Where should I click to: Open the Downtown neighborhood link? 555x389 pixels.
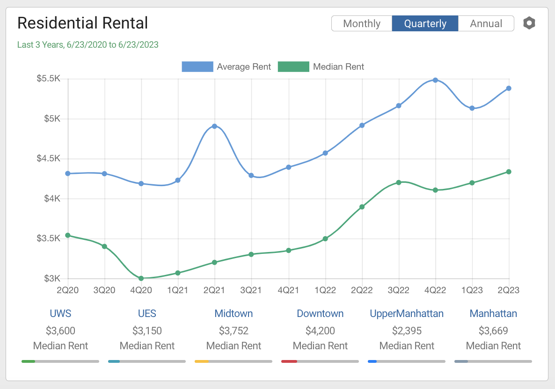(x=320, y=313)
